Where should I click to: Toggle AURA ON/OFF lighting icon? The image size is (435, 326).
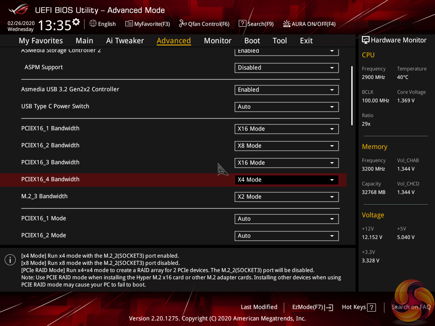click(x=287, y=24)
